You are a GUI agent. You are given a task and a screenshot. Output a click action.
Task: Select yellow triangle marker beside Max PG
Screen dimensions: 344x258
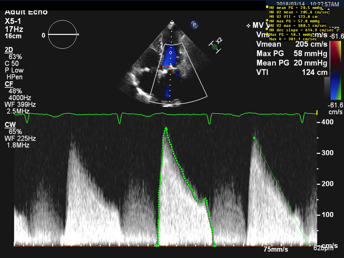point(267,34)
